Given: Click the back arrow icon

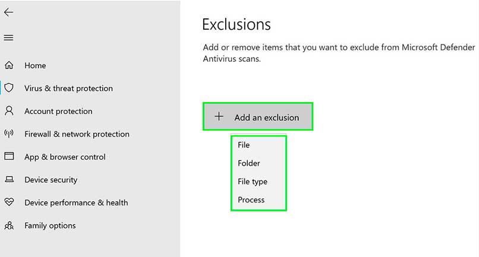Looking at the screenshot, I should pos(8,12).
